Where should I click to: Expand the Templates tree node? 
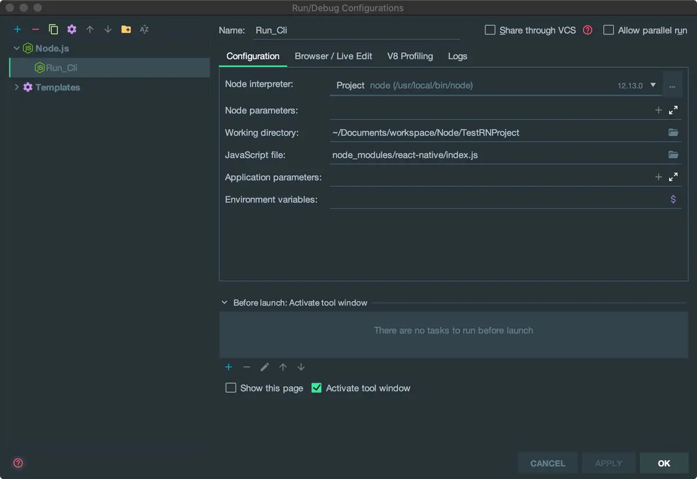click(x=16, y=88)
